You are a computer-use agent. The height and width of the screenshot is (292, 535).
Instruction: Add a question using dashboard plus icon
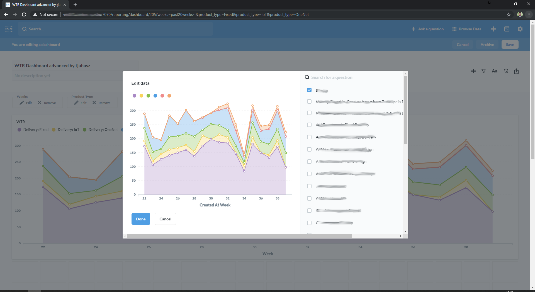point(473,71)
